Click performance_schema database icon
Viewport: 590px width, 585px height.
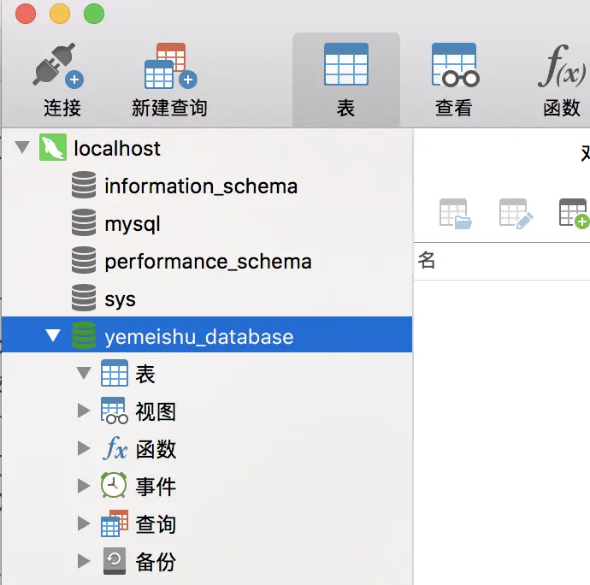(x=84, y=260)
